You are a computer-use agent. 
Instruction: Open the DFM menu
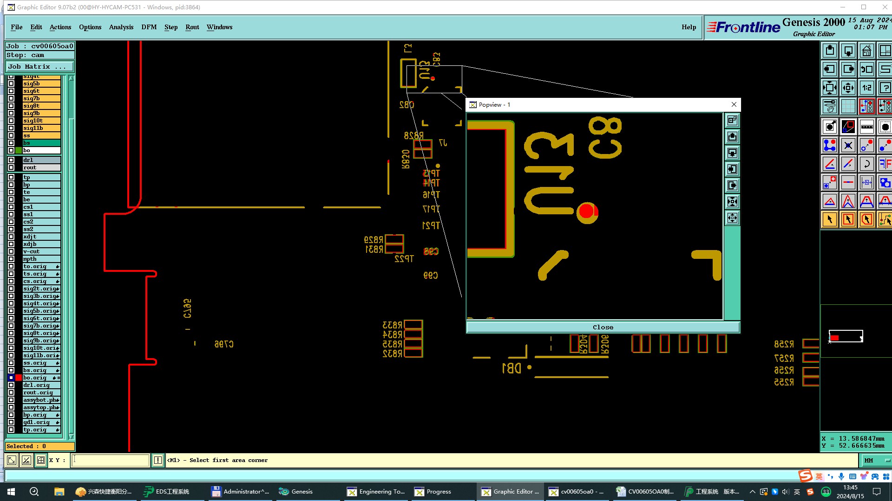(149, 27)
